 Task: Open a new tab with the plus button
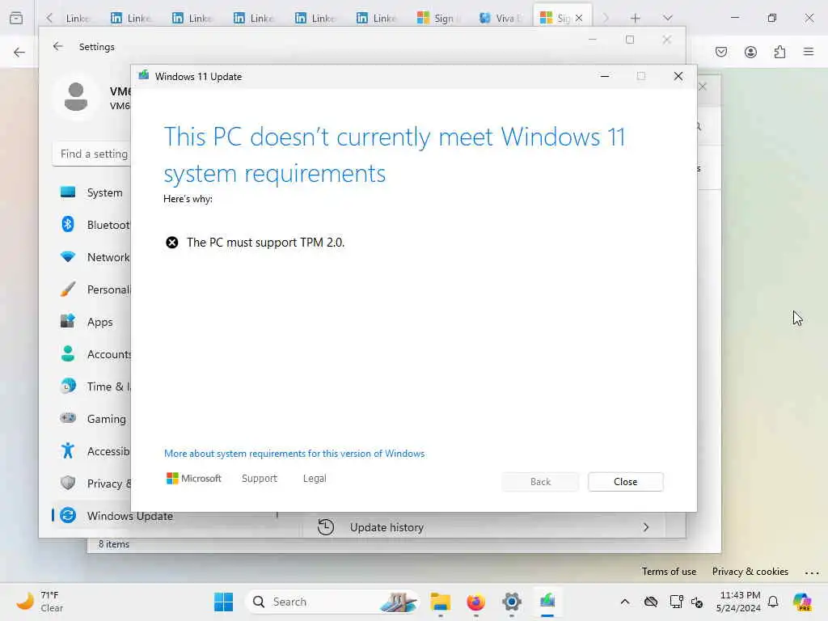[636, 18]
